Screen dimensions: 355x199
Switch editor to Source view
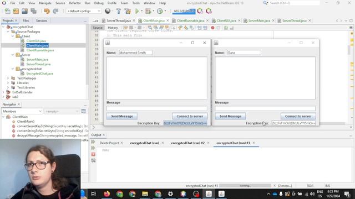98,28
